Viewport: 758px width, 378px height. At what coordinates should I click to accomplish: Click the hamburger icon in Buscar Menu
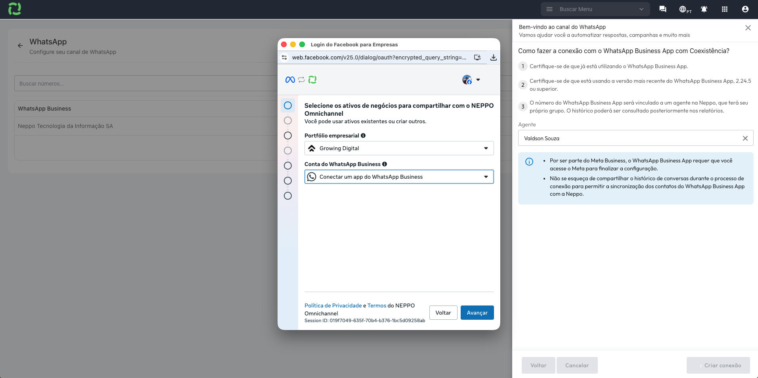[549, 9]
